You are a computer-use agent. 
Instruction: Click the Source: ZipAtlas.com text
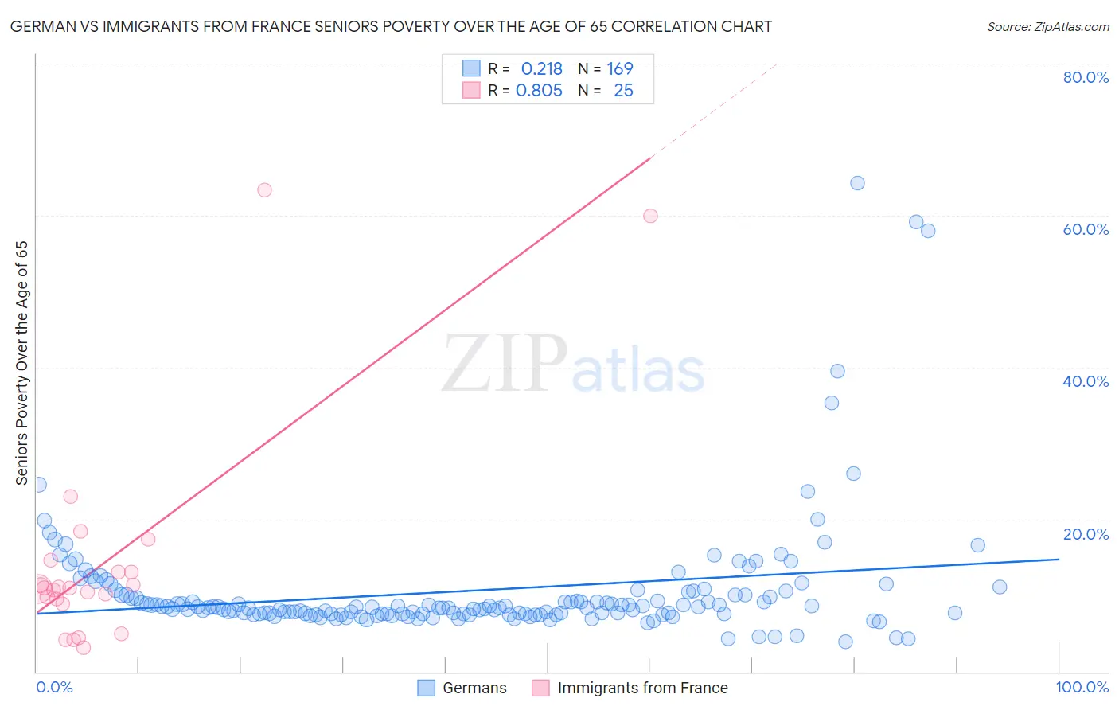(x=1048, y=26)
